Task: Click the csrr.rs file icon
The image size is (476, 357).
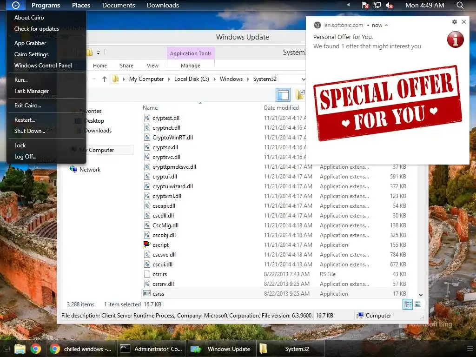Action: coord(147,274)
